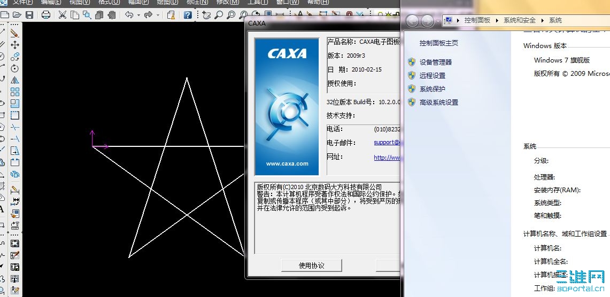Select the array grid tool

tap(15, 92)
